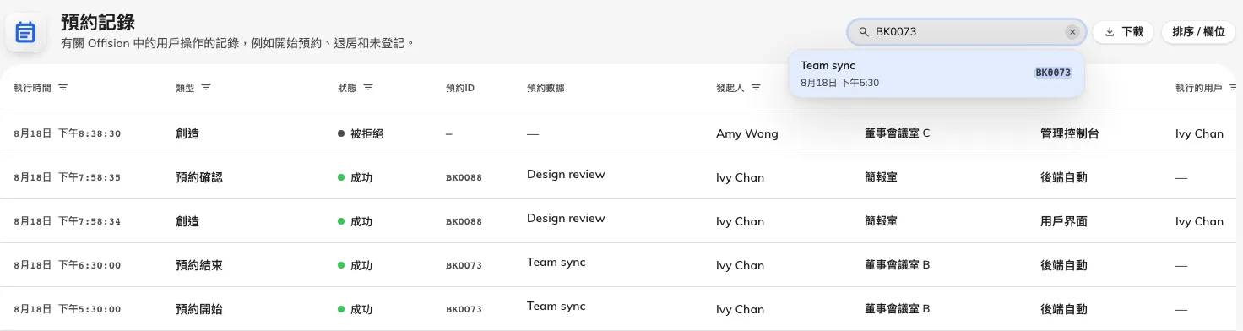
Task: Click the timestamp 下午8:38:30
Action: click(x=68, y=133)
